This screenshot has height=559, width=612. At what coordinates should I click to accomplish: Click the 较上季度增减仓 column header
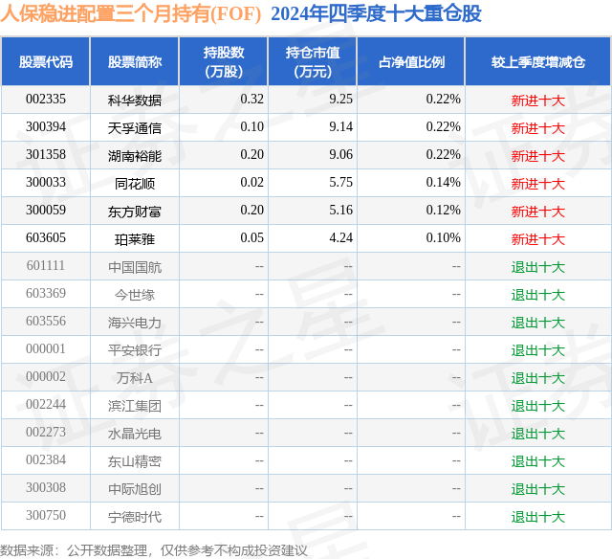(538, 61)
